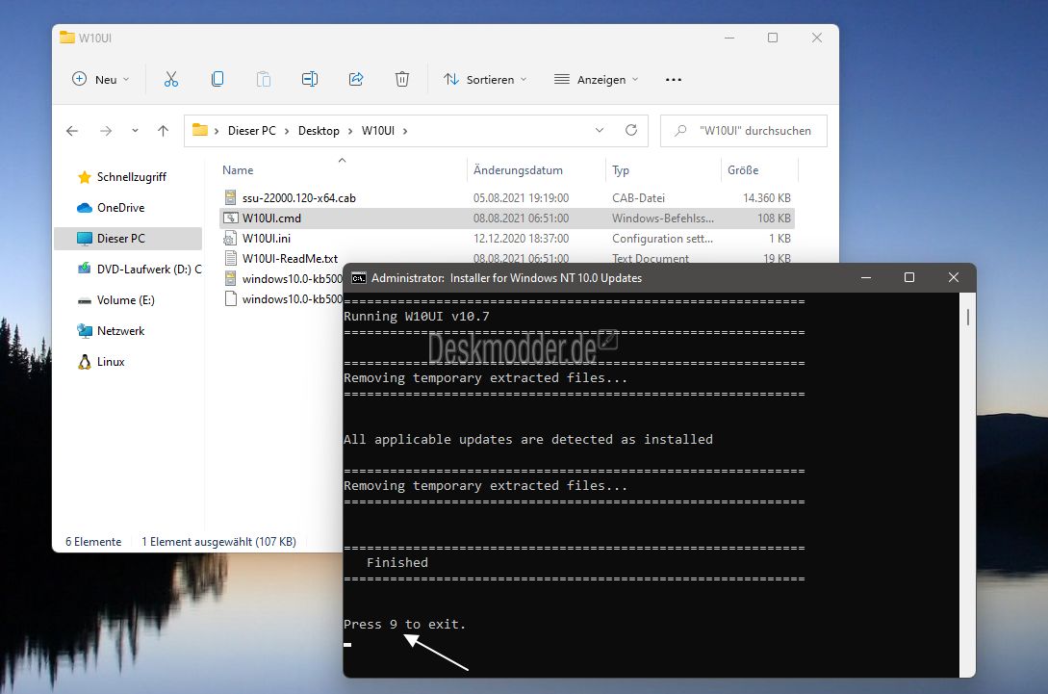Click Dieser PC in the address breadcrumb
Screen dimensions: 1048x694
point(252,131)
